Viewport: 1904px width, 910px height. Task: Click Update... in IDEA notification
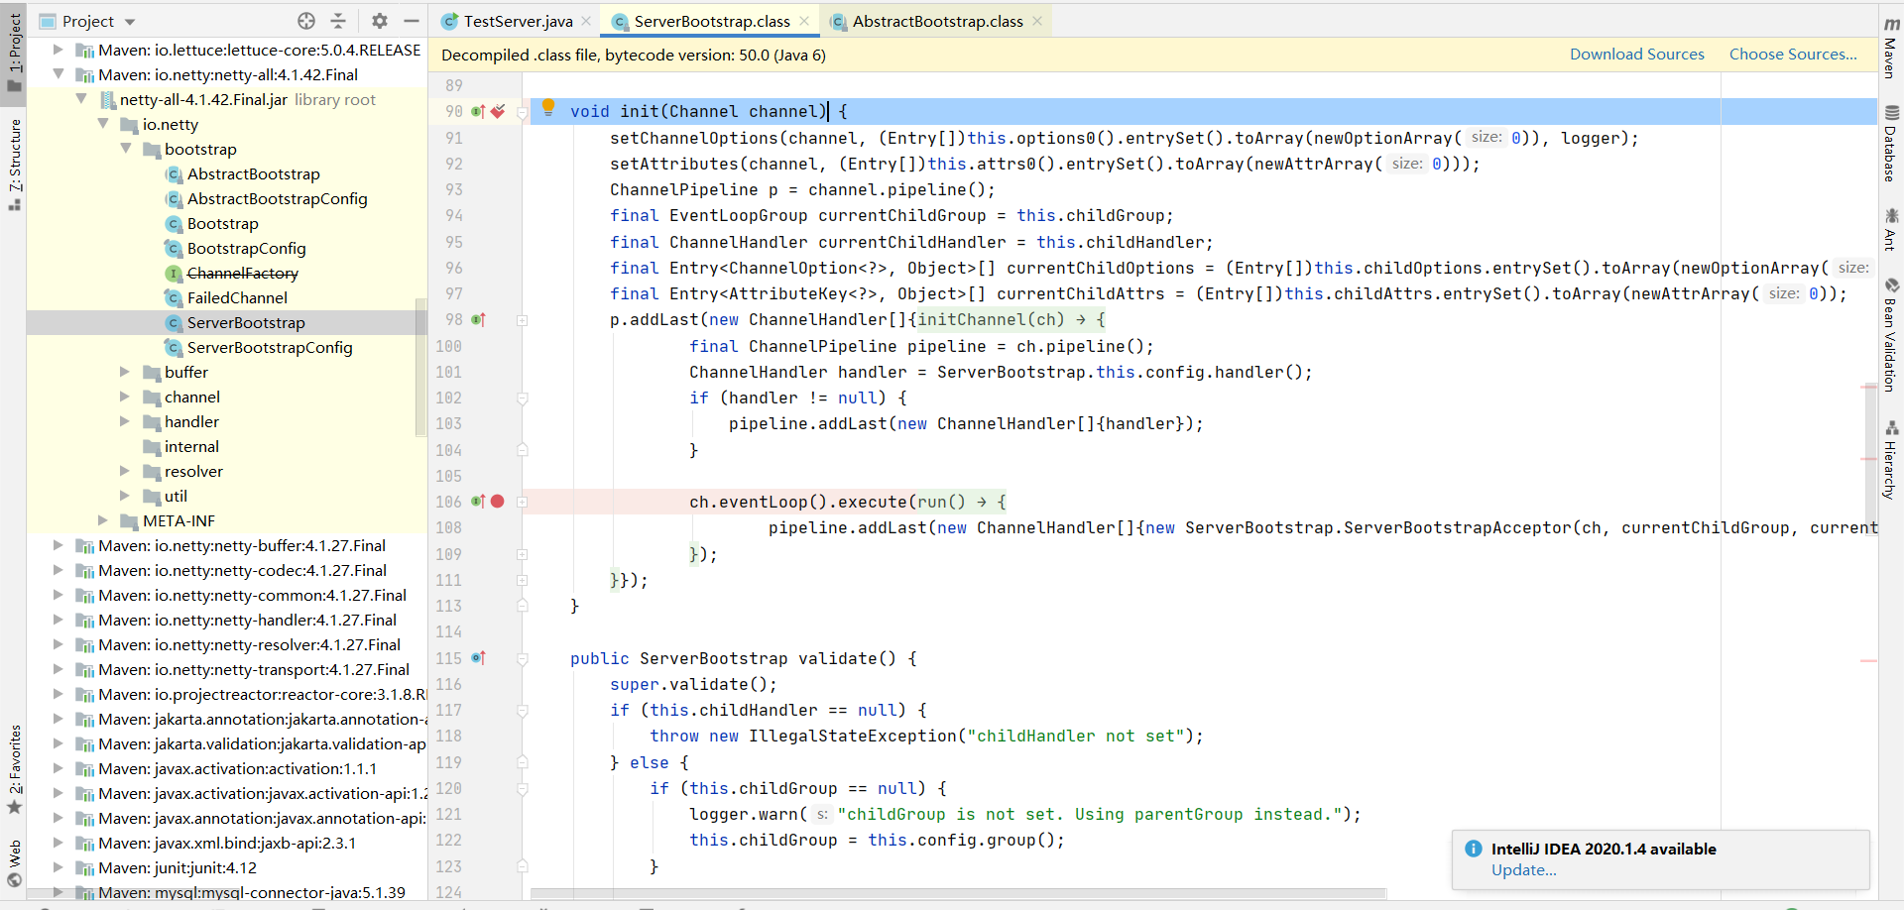[1523, 870]
